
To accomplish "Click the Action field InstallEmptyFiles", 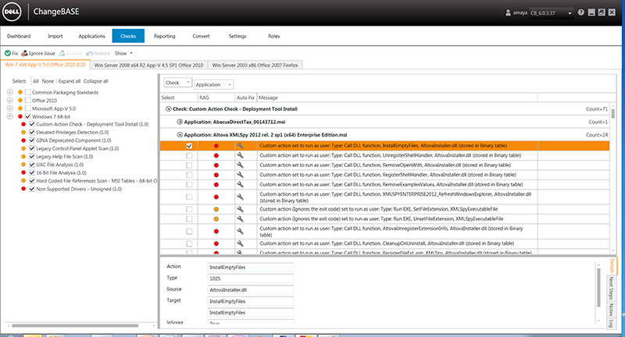I will pyautogui.click(x=251, y=268).
